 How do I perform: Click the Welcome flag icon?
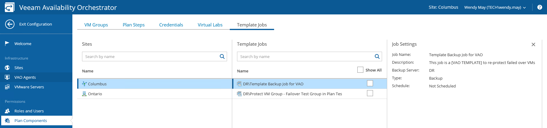(x=7, y=44)
